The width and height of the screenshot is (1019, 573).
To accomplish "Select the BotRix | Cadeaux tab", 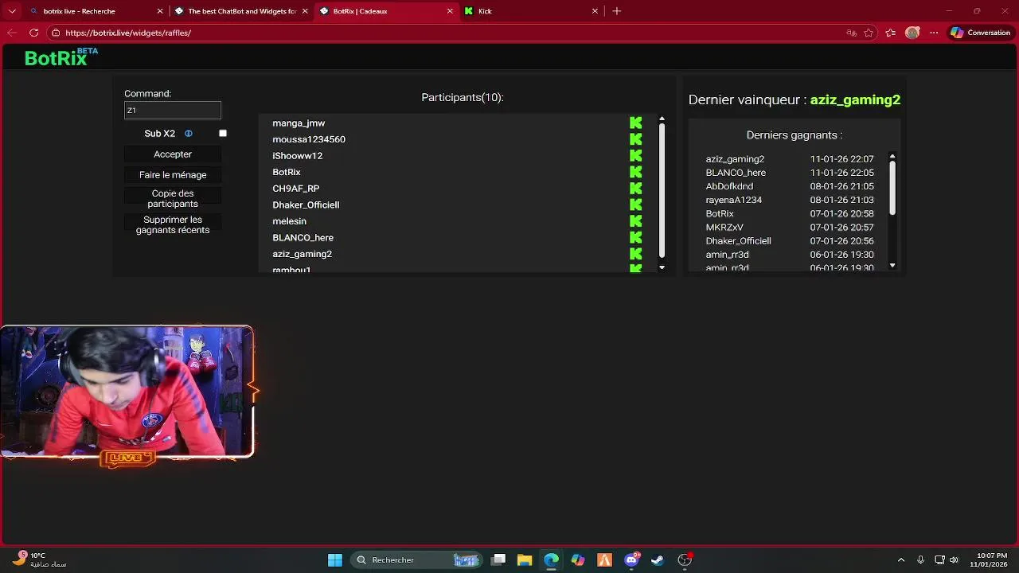I will (386, 11).
